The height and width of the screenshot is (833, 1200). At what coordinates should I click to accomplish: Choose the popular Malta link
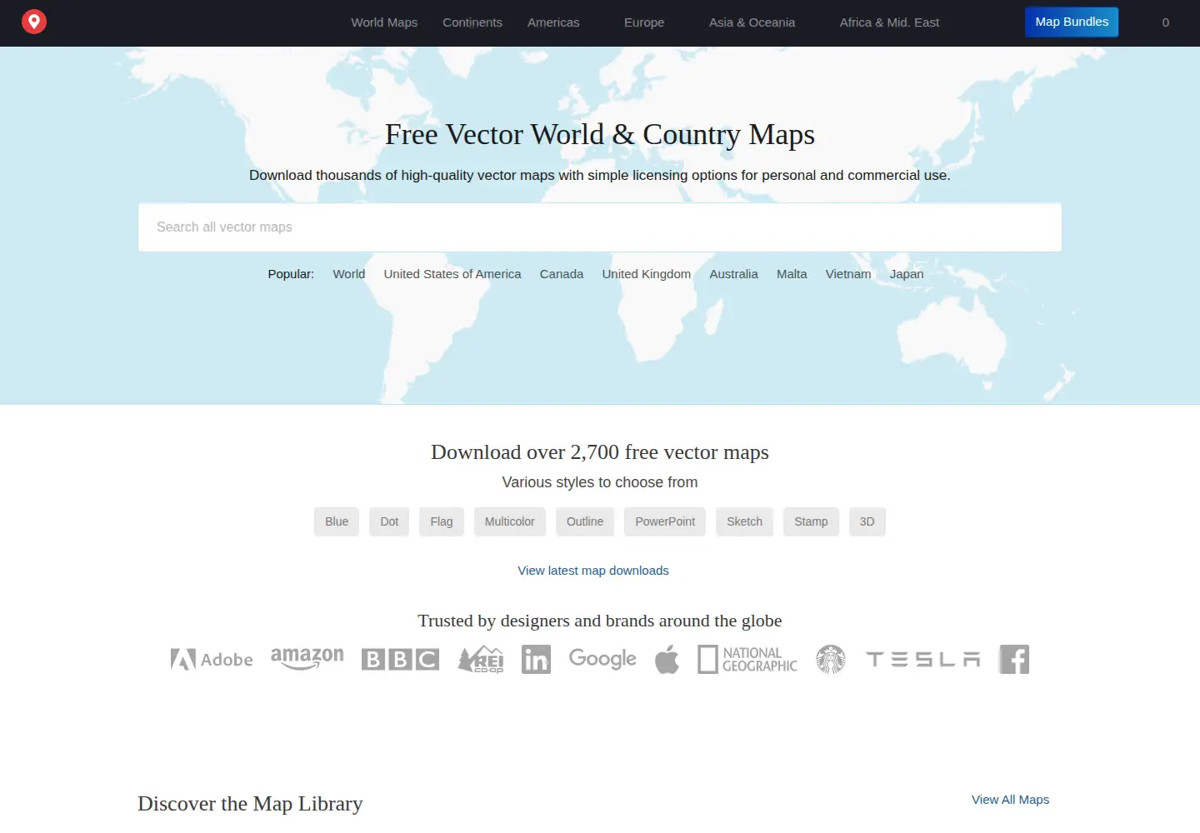click(x=792, y=274)
